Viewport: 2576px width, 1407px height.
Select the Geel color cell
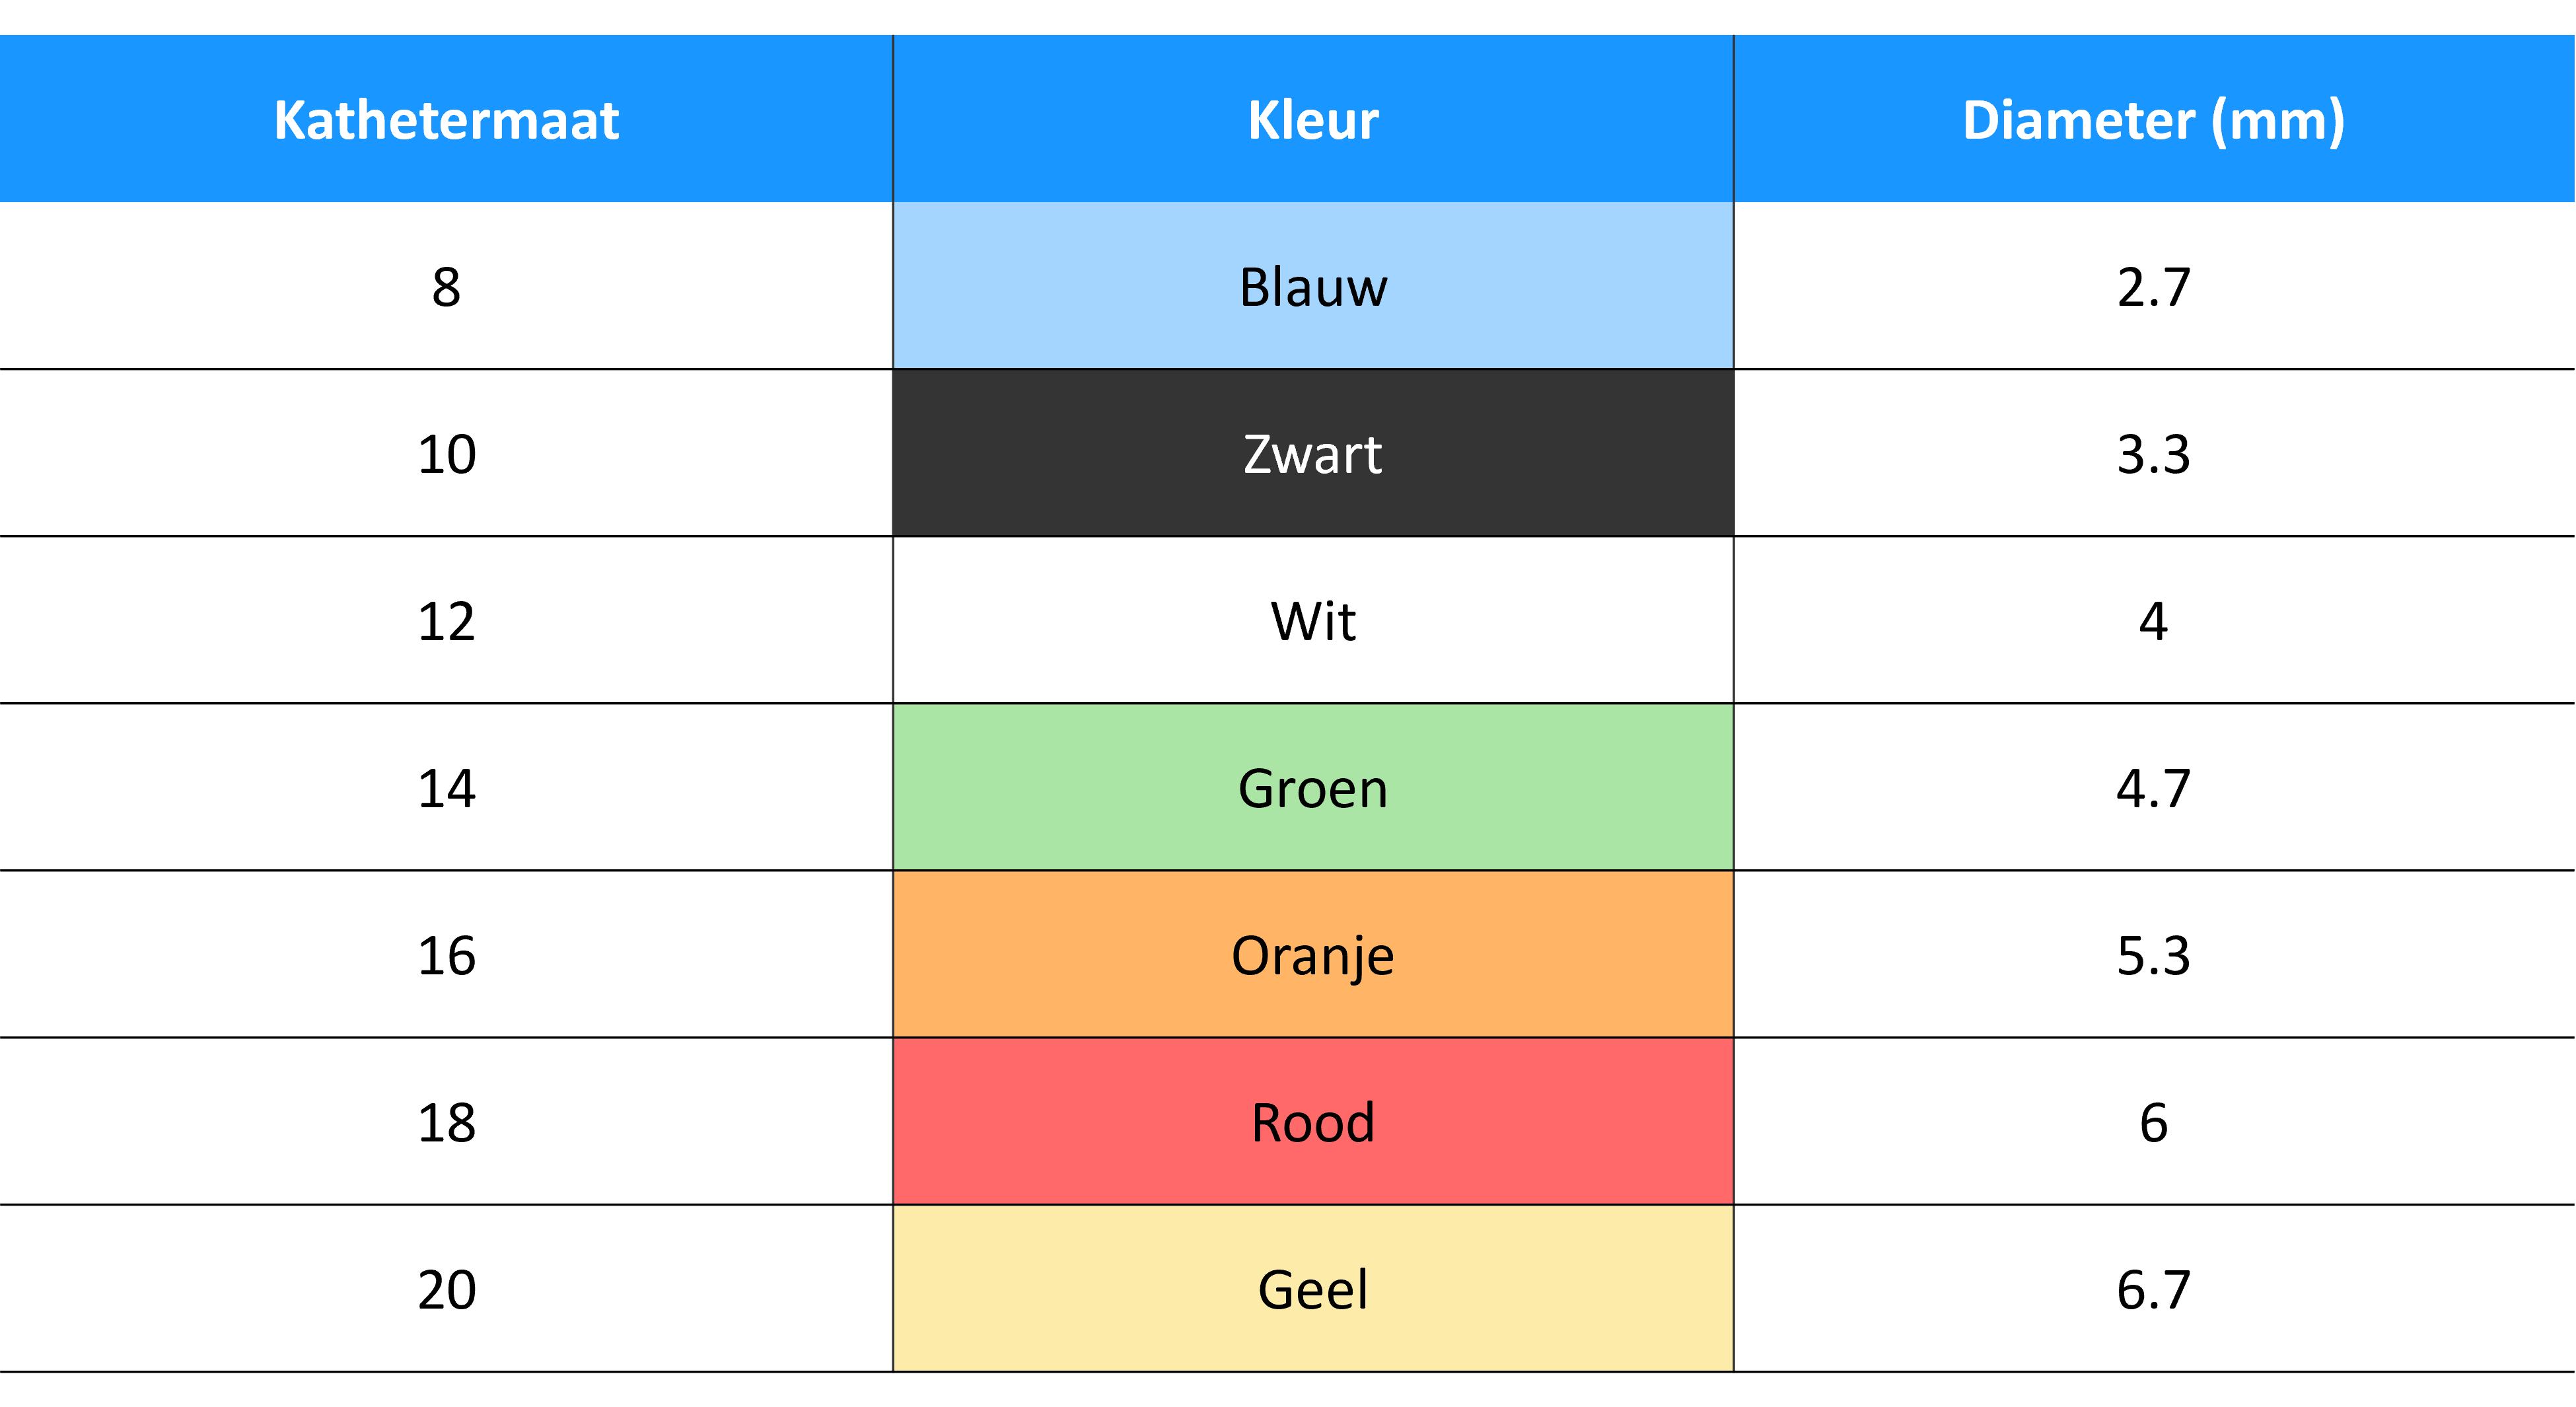pyautogui.click(x=1313, y=1288)
